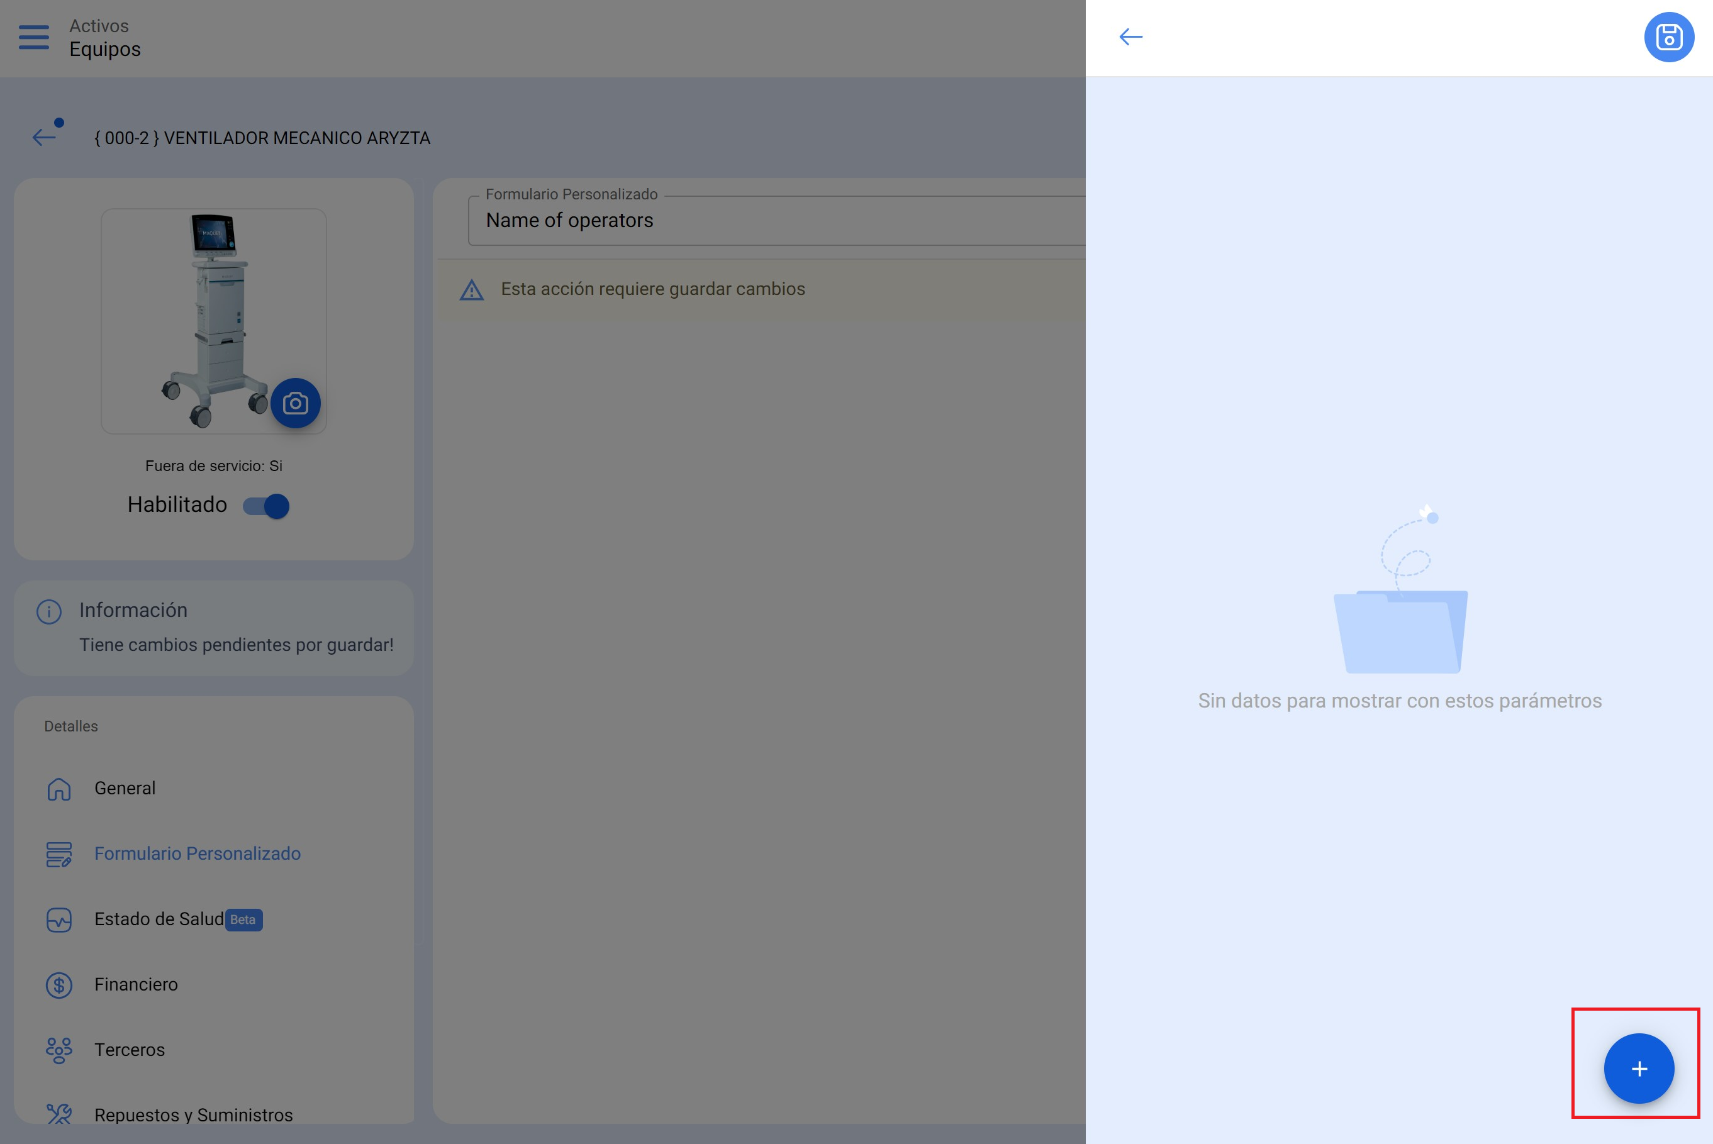Open Estado de Salud section
The image size is (1713, 1144).
click(213, 919)
